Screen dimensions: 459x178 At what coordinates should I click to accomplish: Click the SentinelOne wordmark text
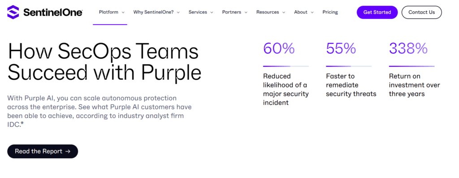53,12
